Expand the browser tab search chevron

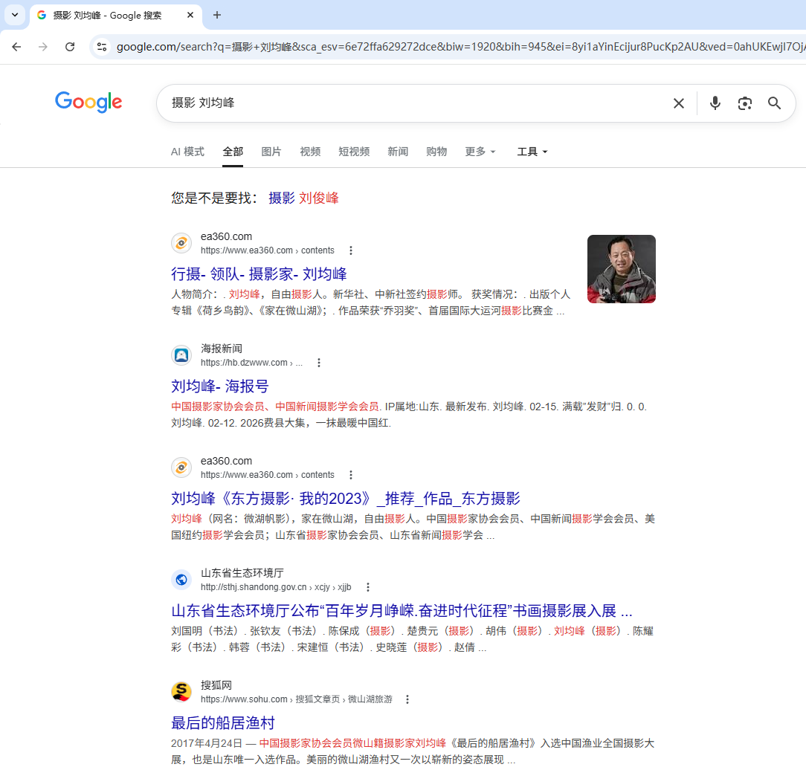14,15
